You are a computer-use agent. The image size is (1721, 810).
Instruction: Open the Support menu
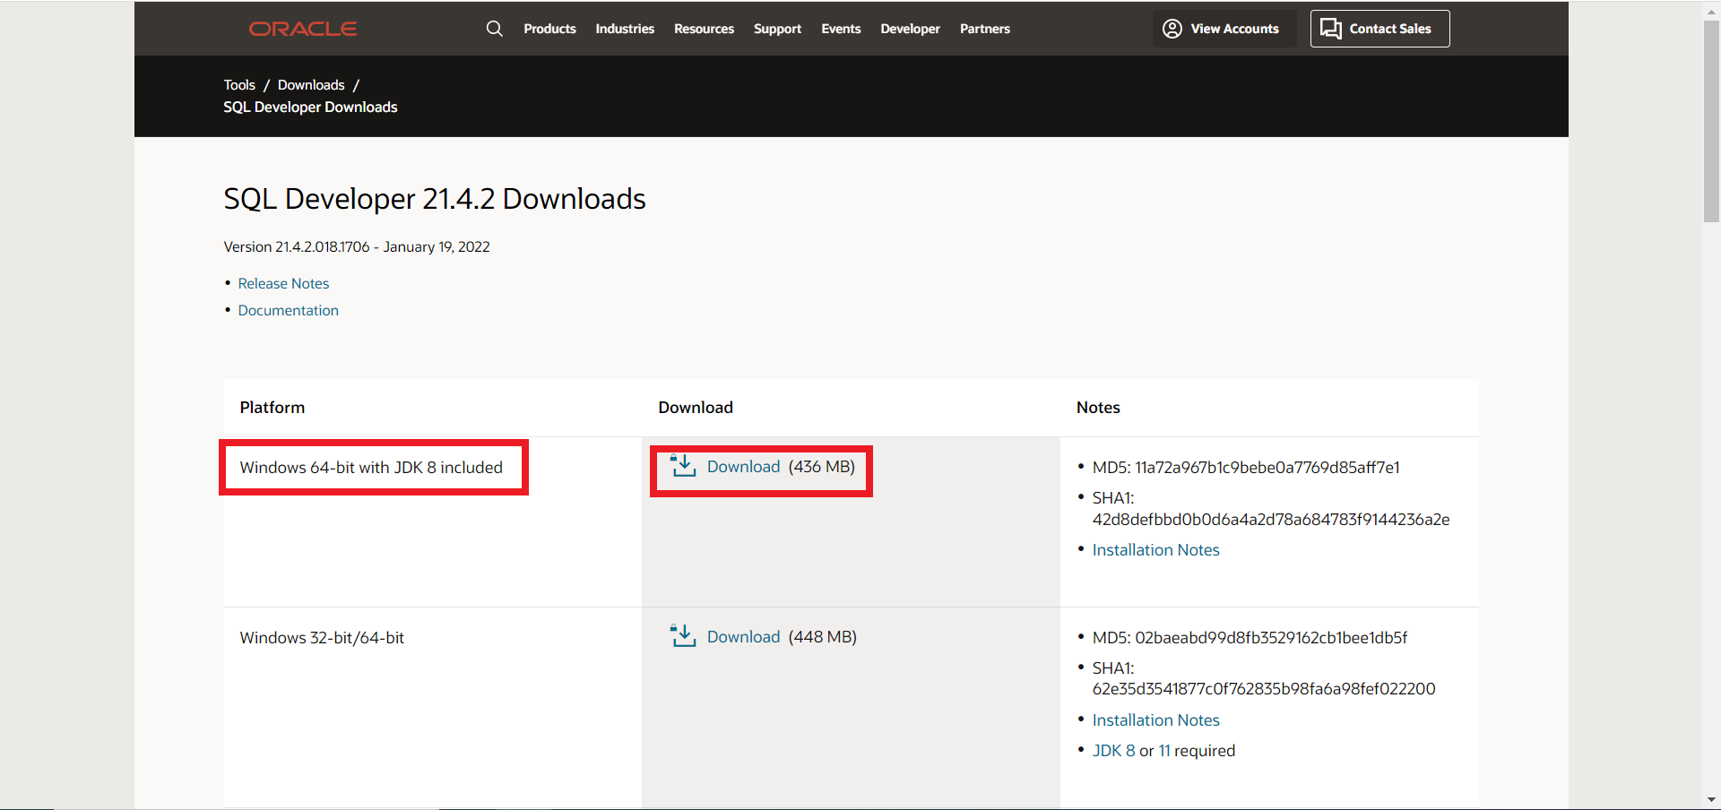777,29
